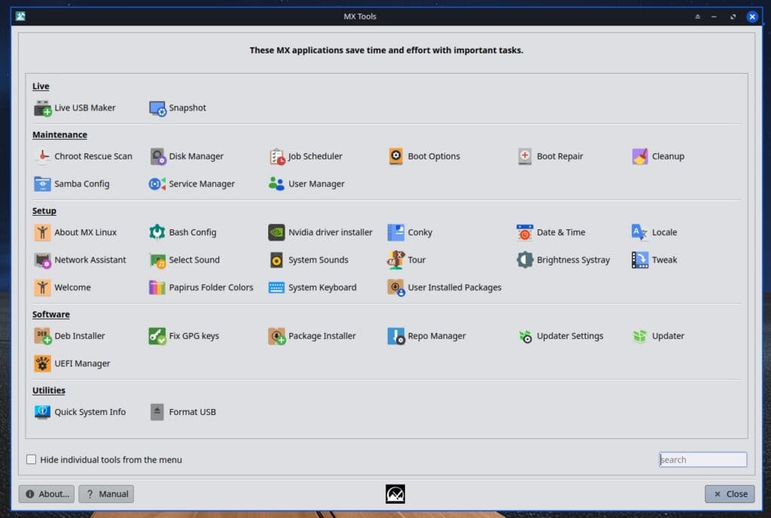Viewport: 771px width, 518px height.
Task: Click the Nvidia driver installer icon
Action: (276, 232)
